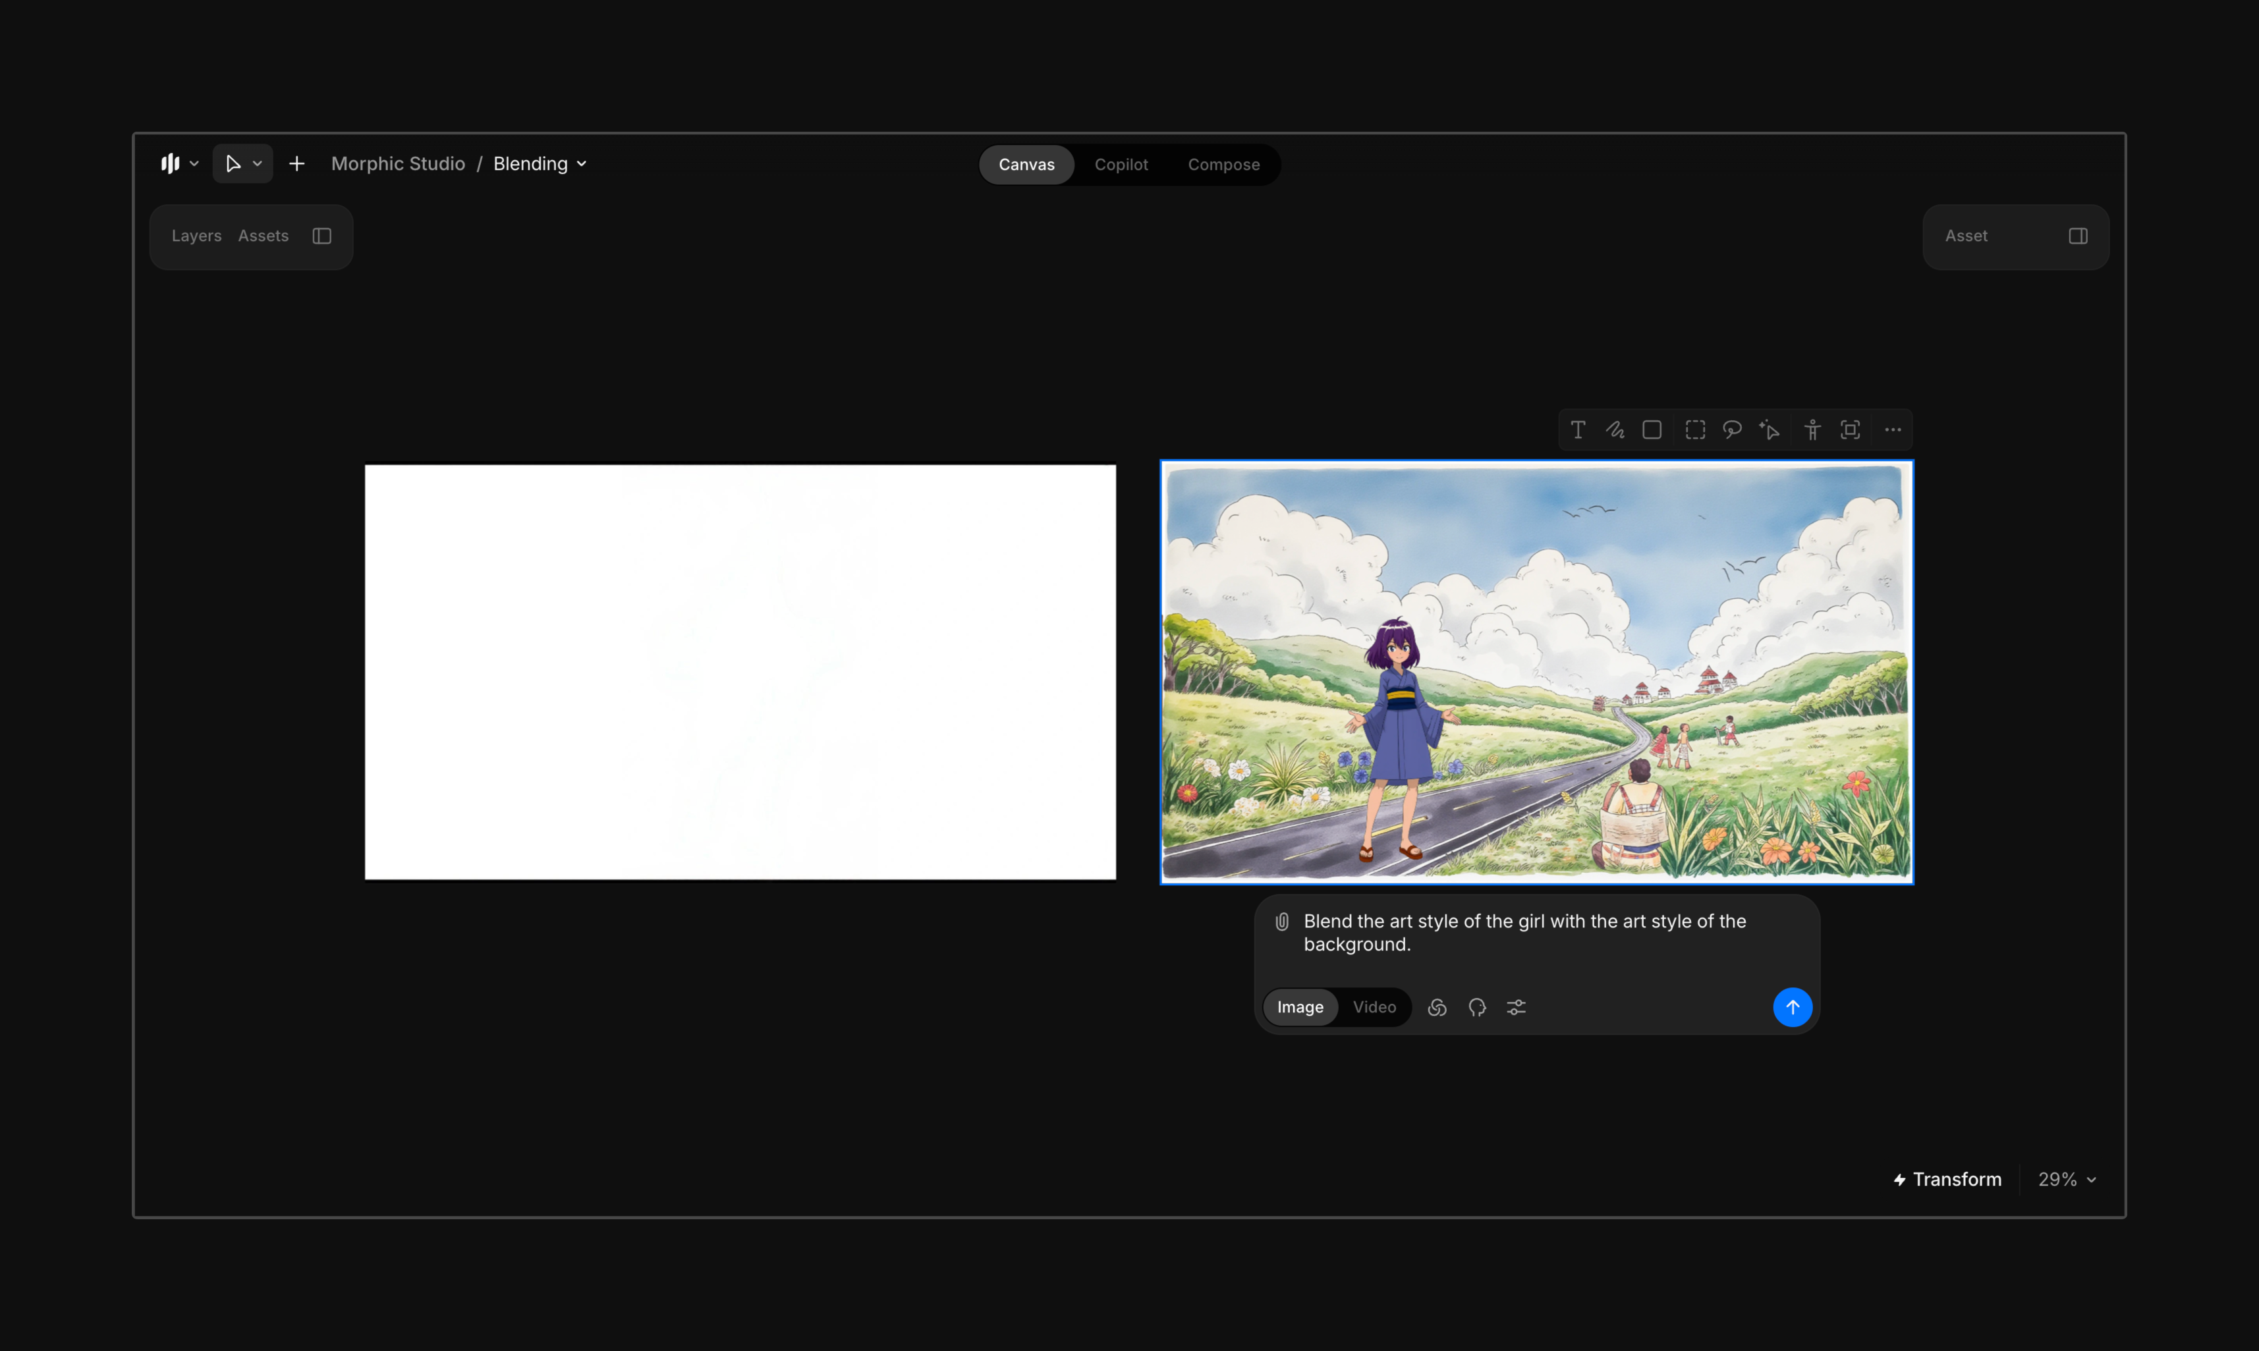Click the paperclip attach icon
2259x1351 pixels.
[x=1282, y=922]
